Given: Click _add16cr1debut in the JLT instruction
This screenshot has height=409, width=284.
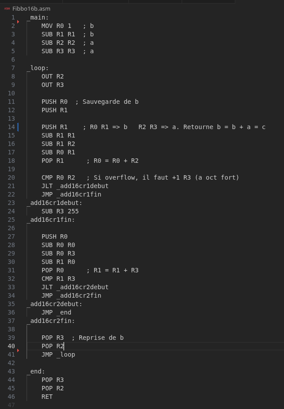Looking at the screenshot, I should [82, 186].
